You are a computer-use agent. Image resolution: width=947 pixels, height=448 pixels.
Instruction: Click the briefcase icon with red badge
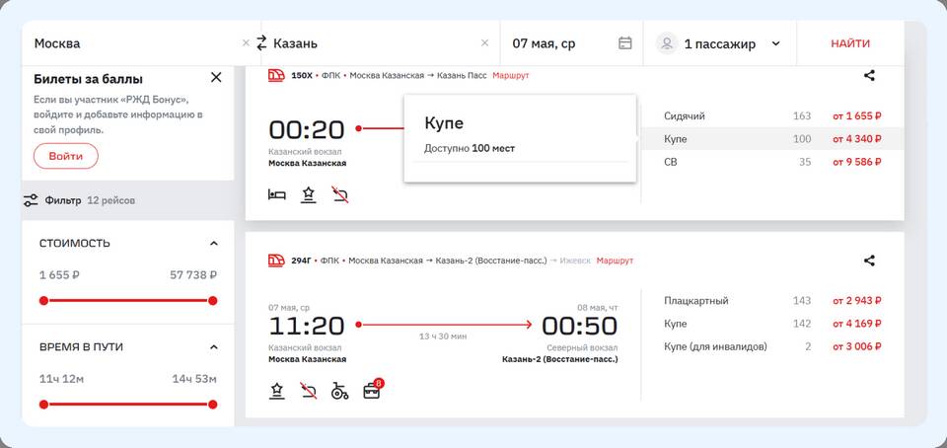point(372,390)
